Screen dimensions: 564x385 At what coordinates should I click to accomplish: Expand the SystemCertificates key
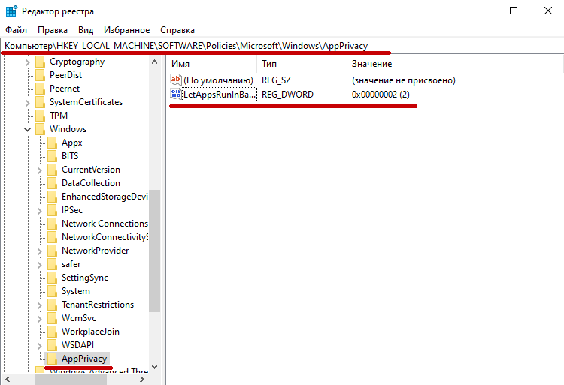(x=28, y=103)
